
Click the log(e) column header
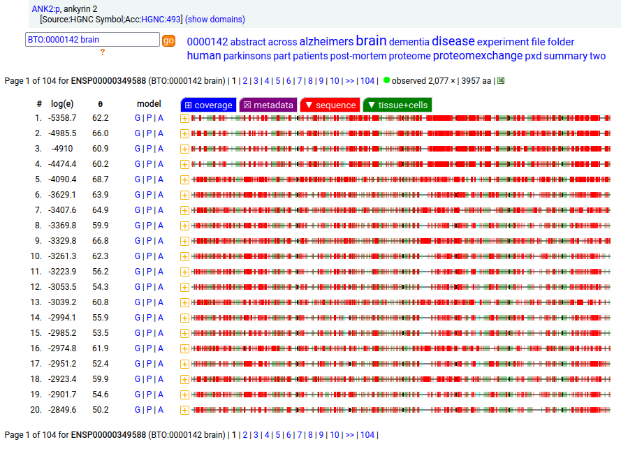pos(62,104)
